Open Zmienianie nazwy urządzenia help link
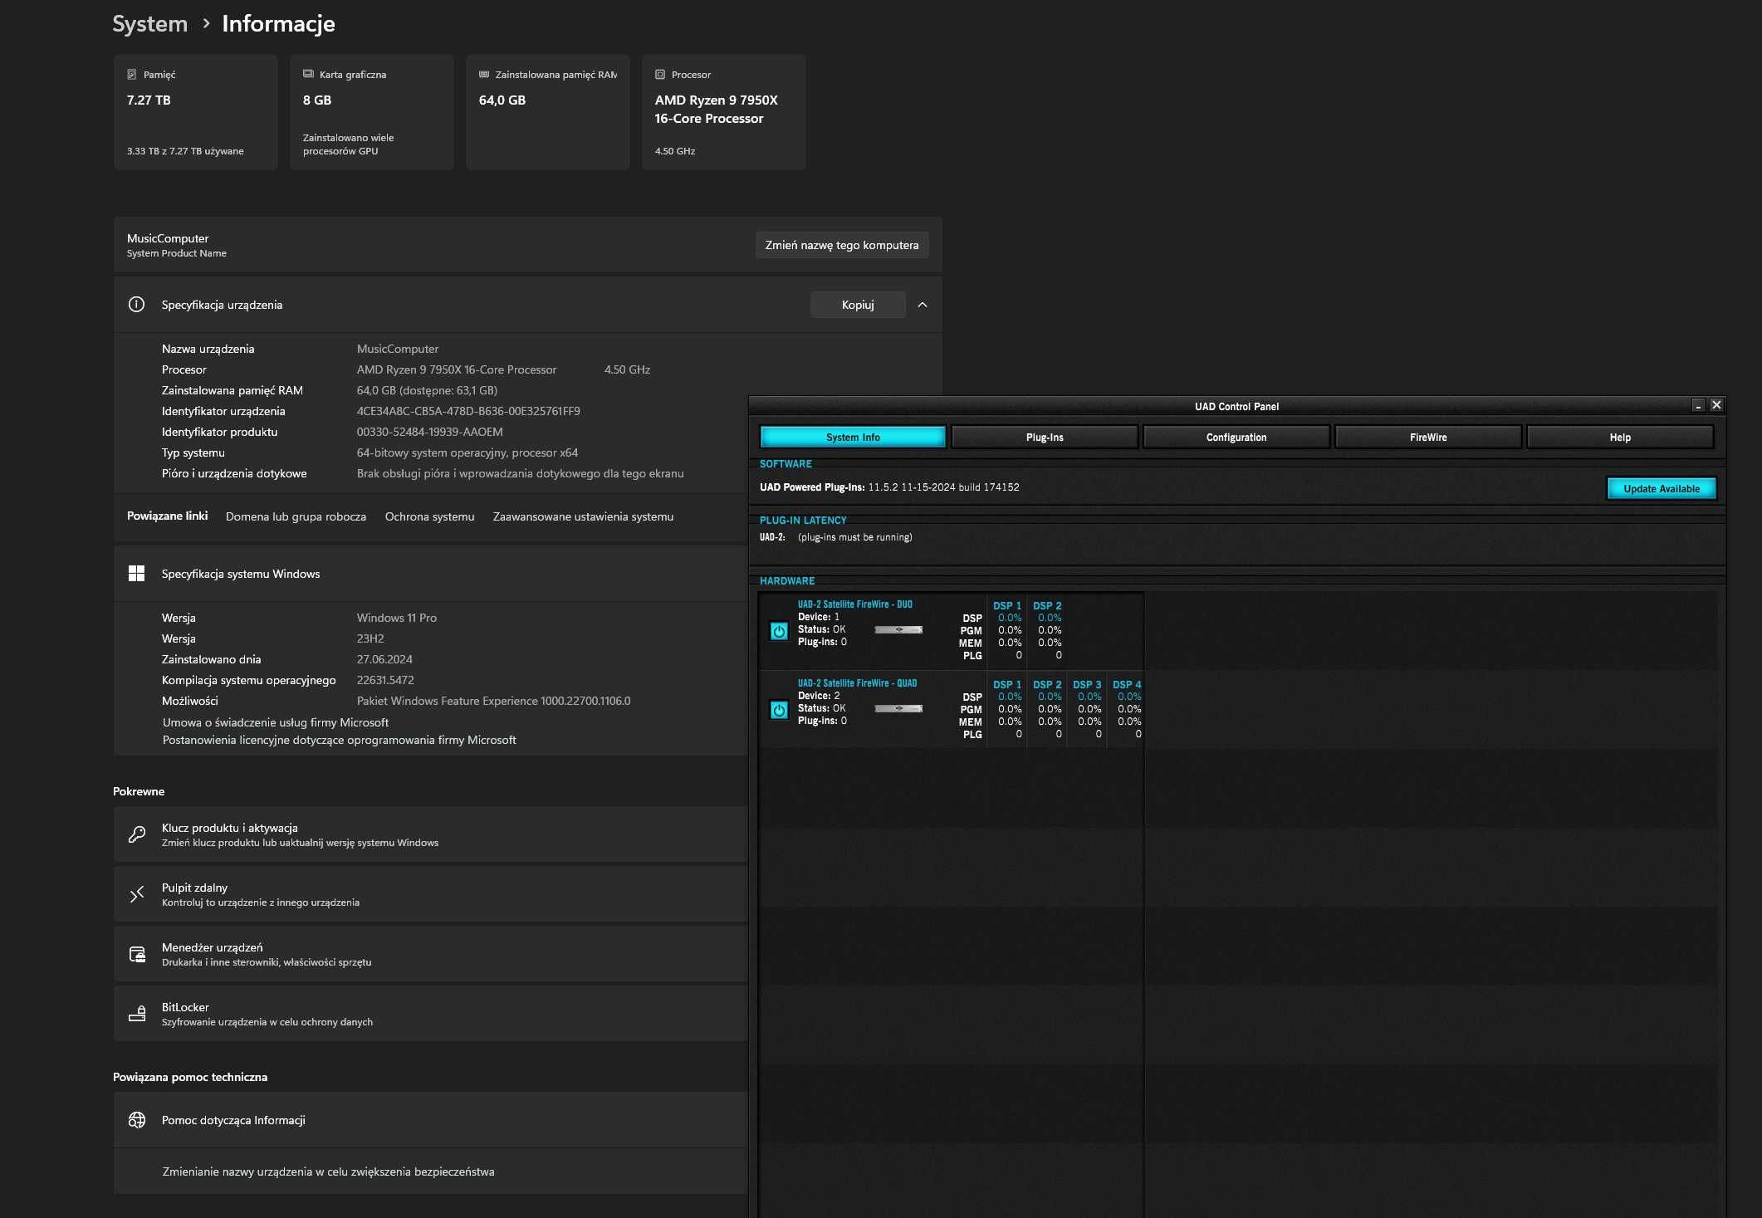1762x1218 pixels. click(328, 1172)
